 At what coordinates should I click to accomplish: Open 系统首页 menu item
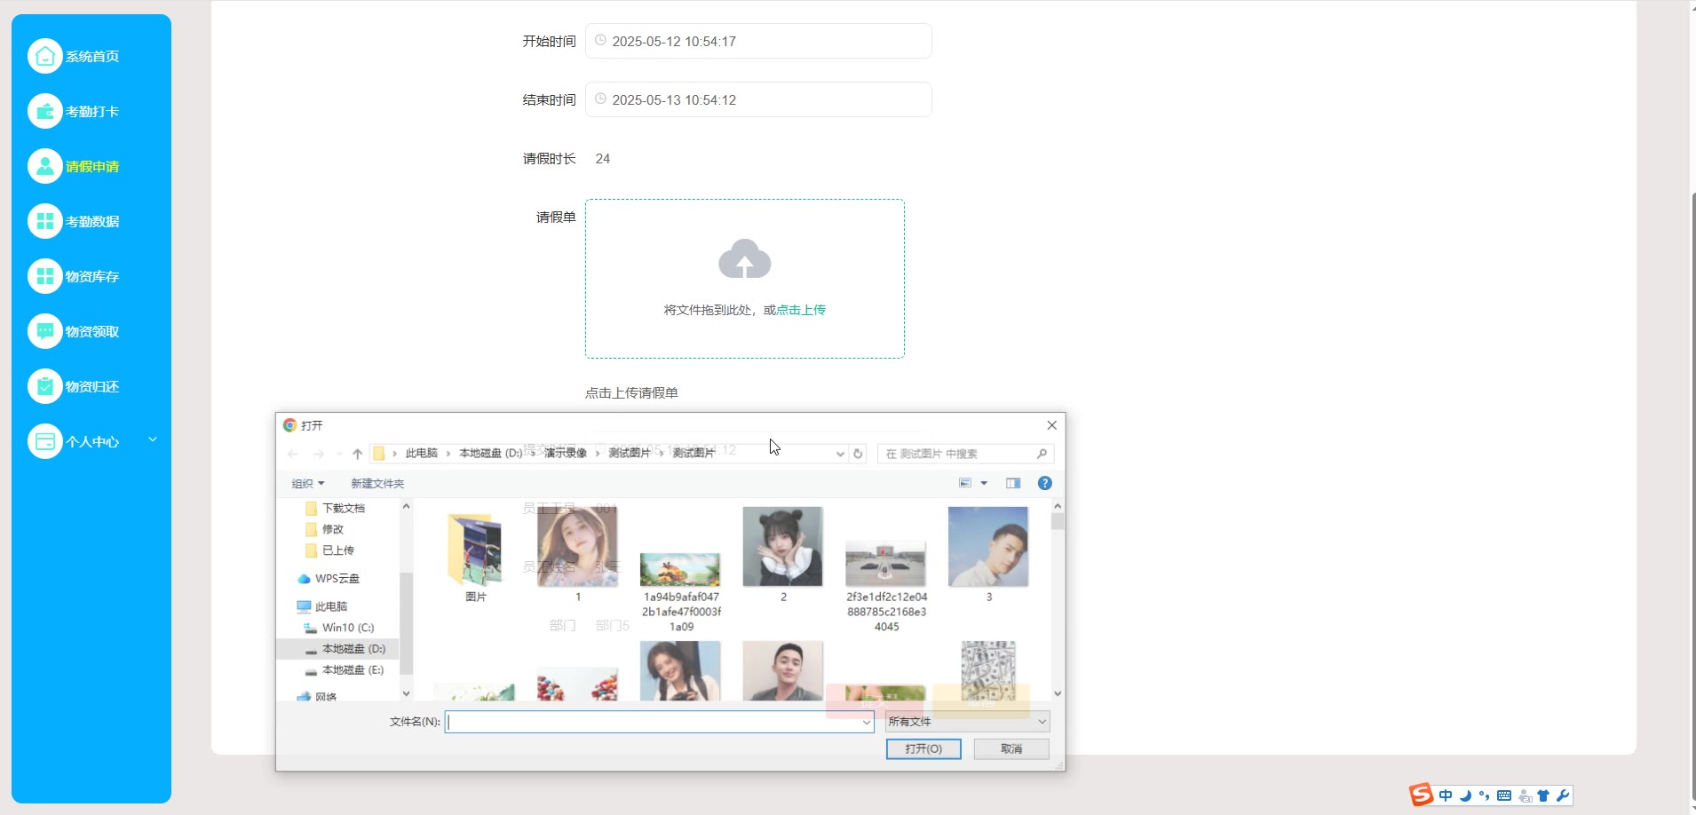click(91, 56)
